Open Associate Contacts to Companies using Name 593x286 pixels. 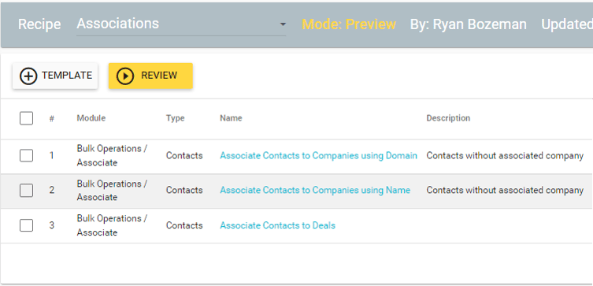pos(315,191)
